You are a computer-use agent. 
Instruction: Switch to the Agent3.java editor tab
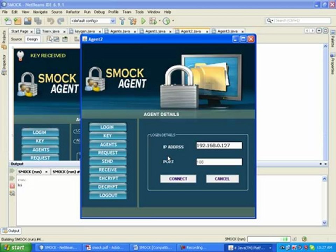[x=227, y=31]
